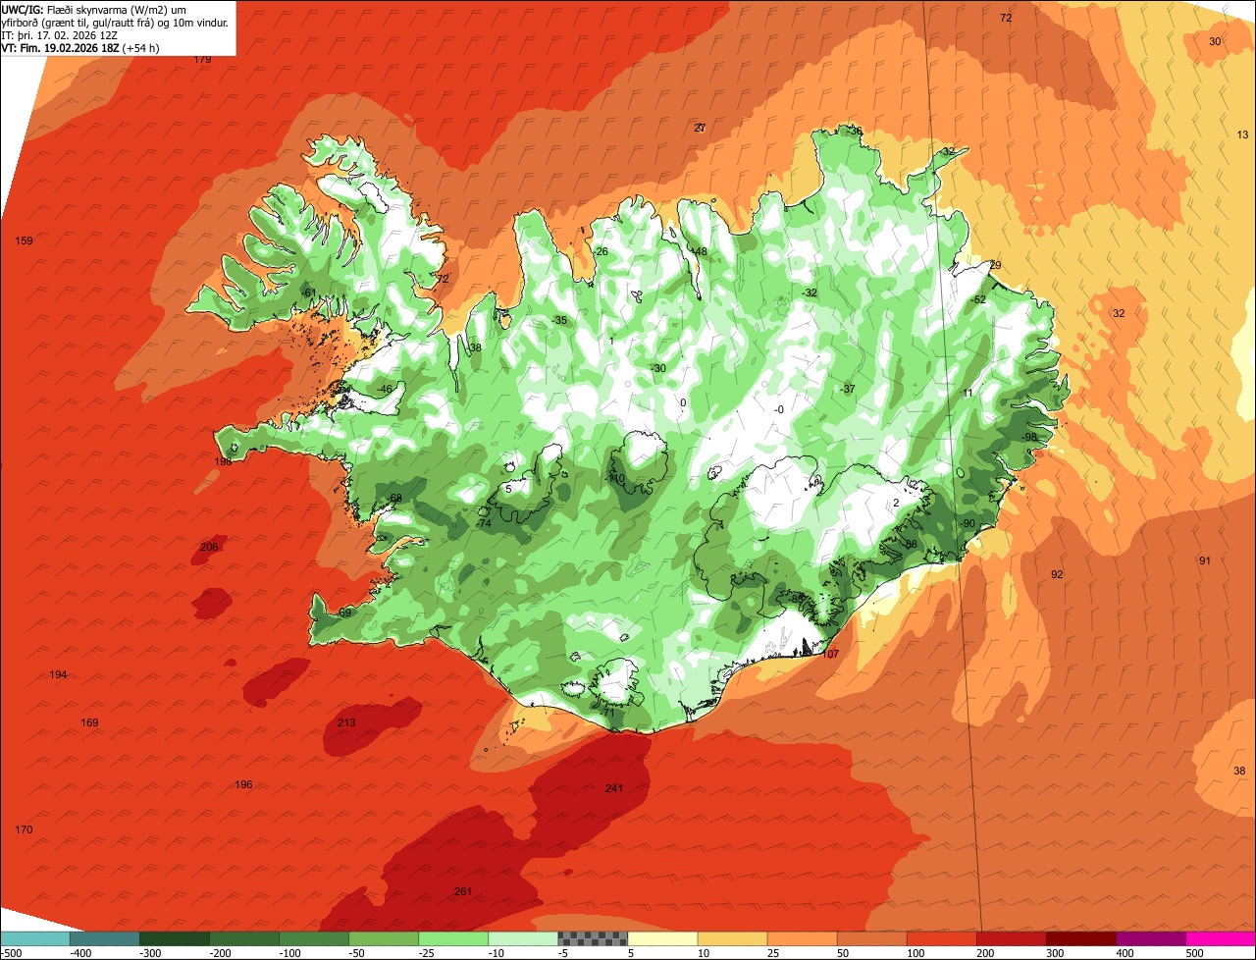Viewport: 1256px width, 960px height.
Task: Click the map value 159
Action: tap(25, 241)
